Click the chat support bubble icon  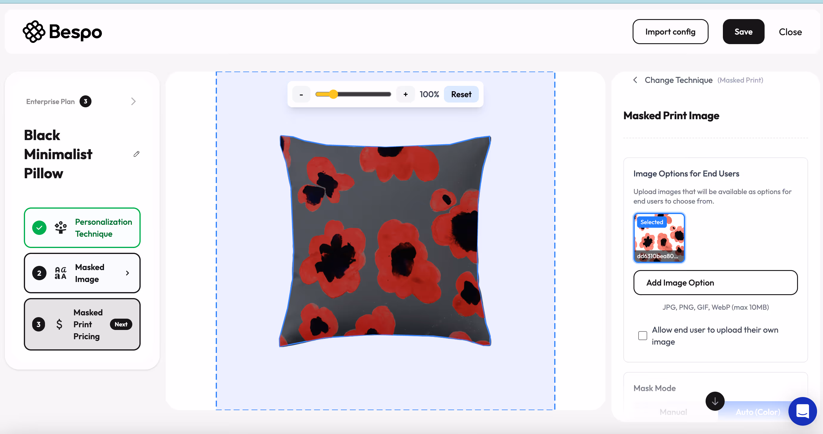(802, 411)
